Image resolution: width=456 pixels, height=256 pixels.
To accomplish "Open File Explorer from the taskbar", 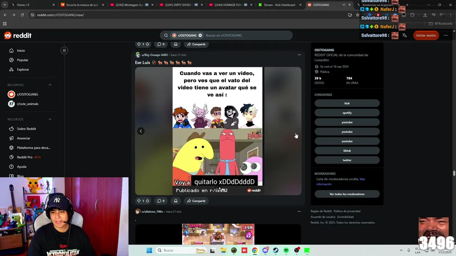I will click(223, 250).
